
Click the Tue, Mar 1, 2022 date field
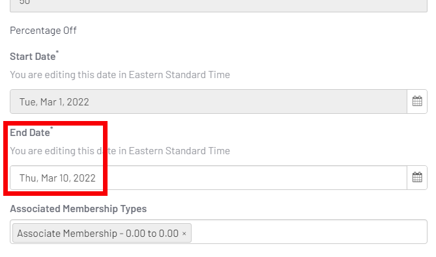[209, 101]
